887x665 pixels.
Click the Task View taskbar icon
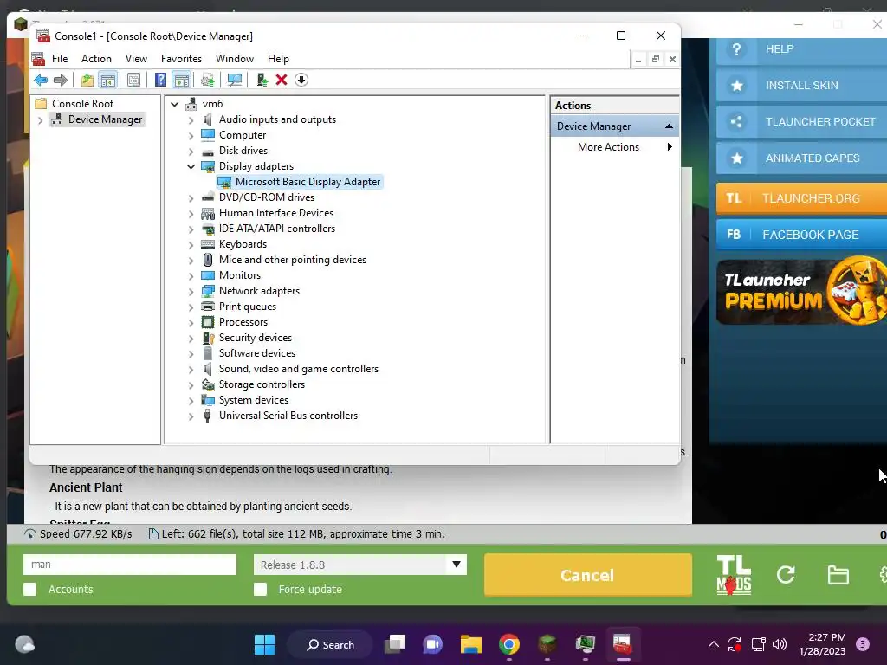pyautogui.click(x=395, y=644)
